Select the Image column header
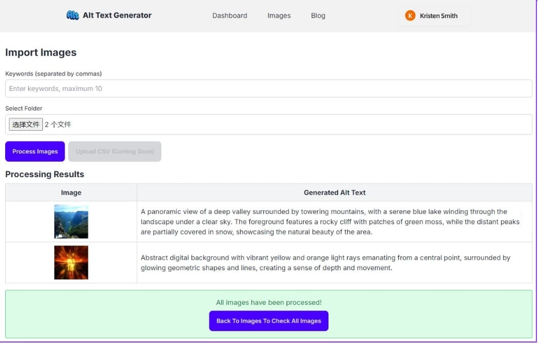539x343 pixels. point(71,192)
